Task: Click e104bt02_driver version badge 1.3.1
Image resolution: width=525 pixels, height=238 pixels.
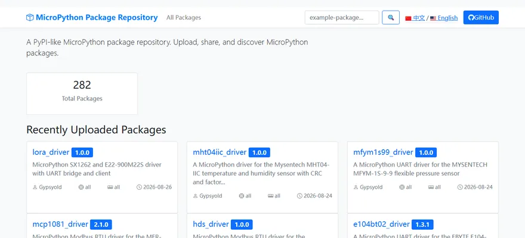Action: pyautogui.click(x=422, y=224)
